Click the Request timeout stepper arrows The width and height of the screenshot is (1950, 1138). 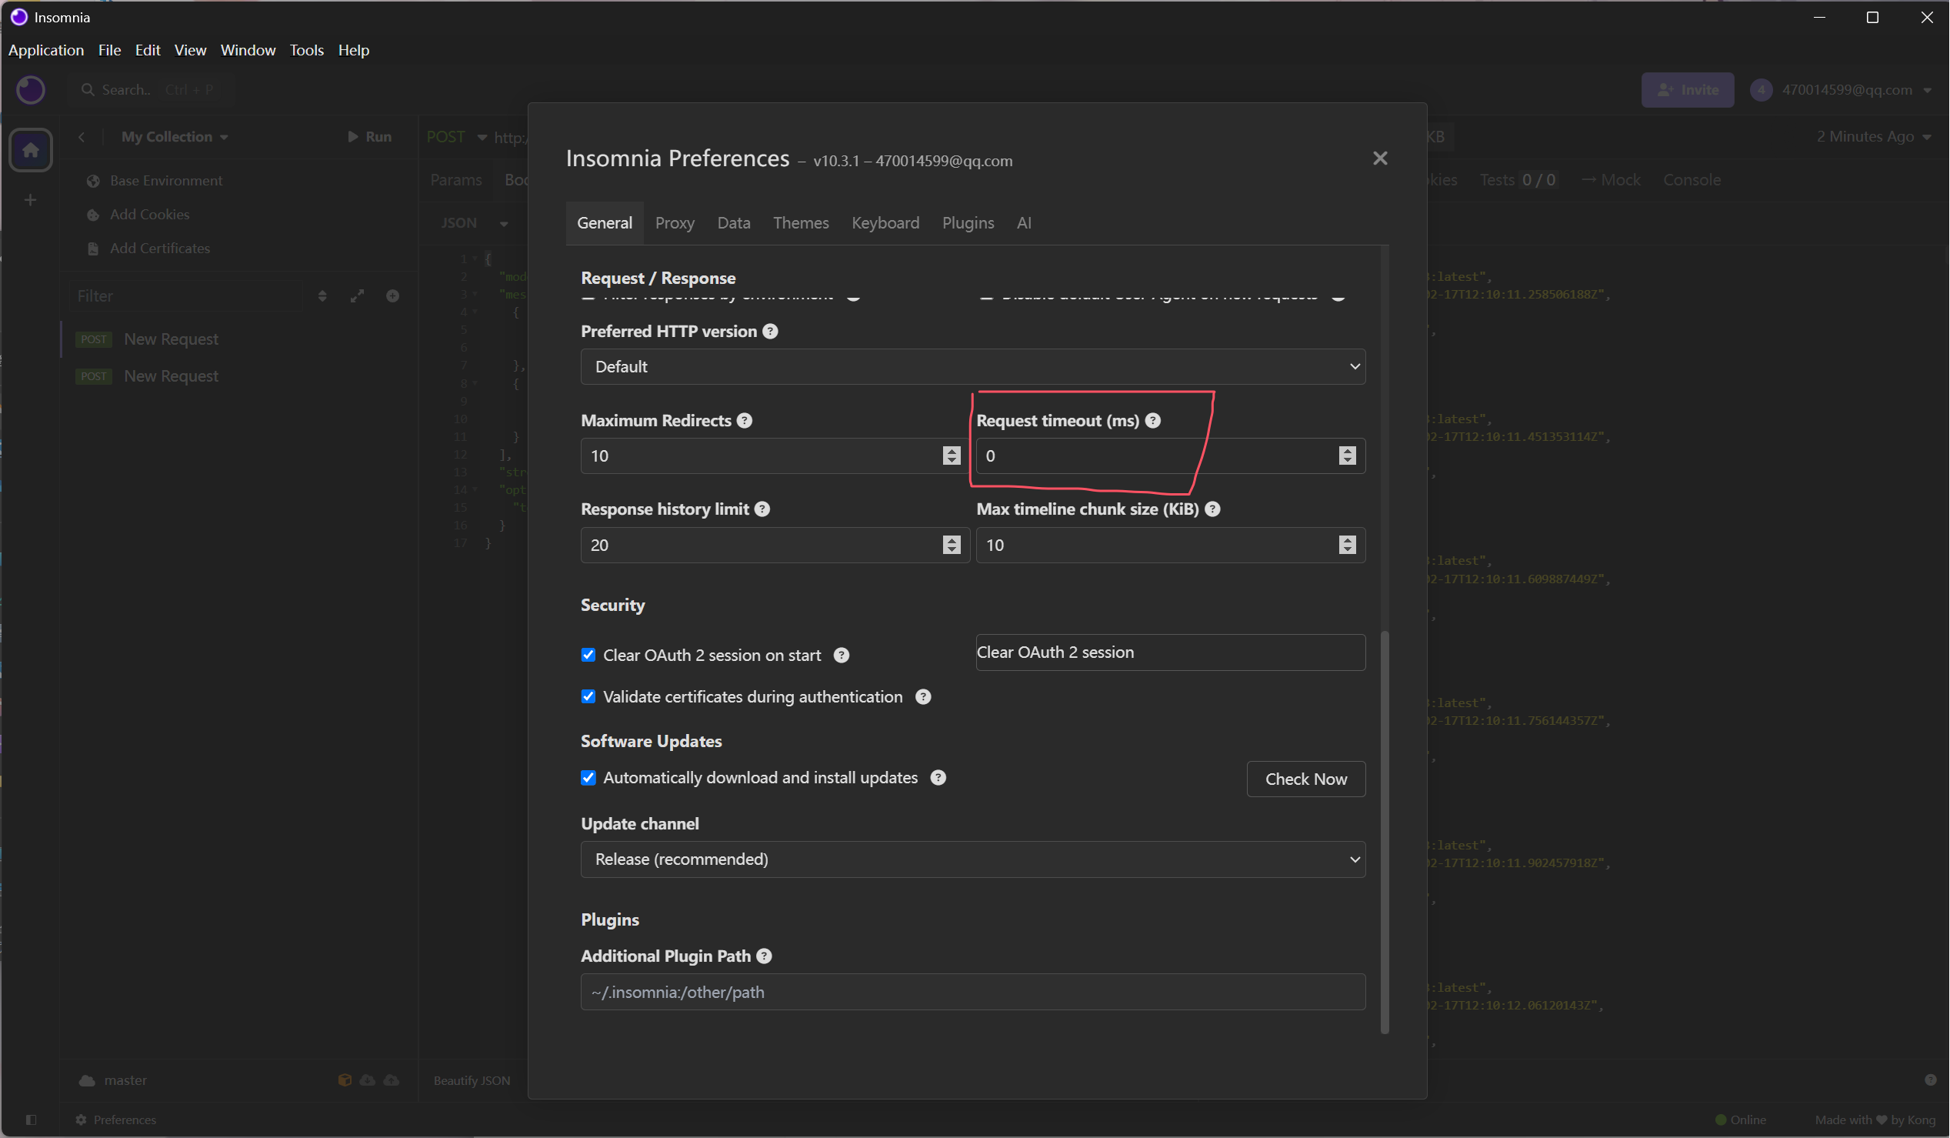tap(1348, 456)
